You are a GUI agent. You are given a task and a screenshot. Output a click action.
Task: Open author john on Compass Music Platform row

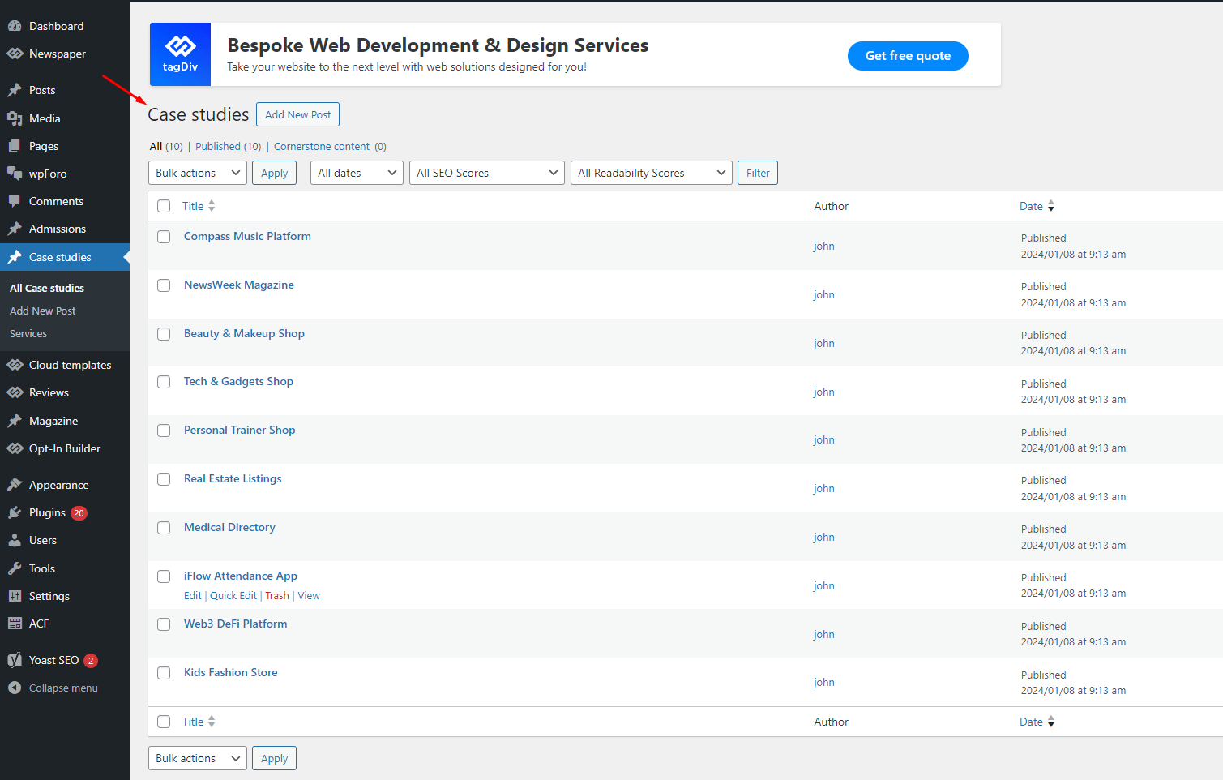tap(824, 246)
